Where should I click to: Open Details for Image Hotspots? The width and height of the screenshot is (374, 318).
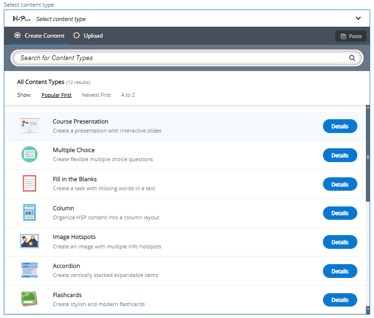point(340,242)
